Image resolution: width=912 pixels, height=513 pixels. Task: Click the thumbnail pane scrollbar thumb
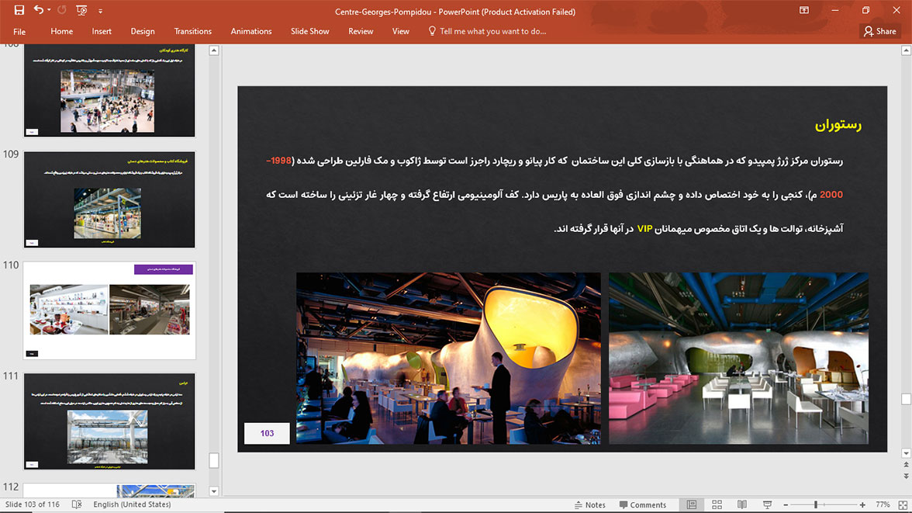pyautogui.click(x=214, y=460)
